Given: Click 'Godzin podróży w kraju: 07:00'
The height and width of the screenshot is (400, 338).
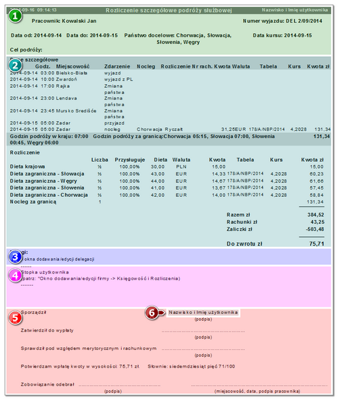Looking at the screenshot, I should 49,137.
